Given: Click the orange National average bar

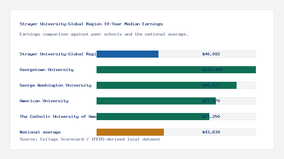Looking at the screenshot, I should 130,132.
